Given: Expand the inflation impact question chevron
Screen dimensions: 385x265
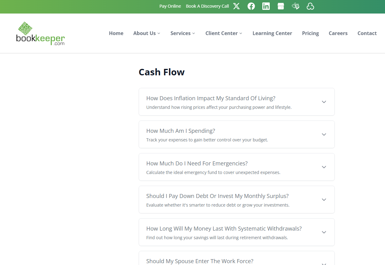Looking at the screenshot, I should click(x=324, y=102).
